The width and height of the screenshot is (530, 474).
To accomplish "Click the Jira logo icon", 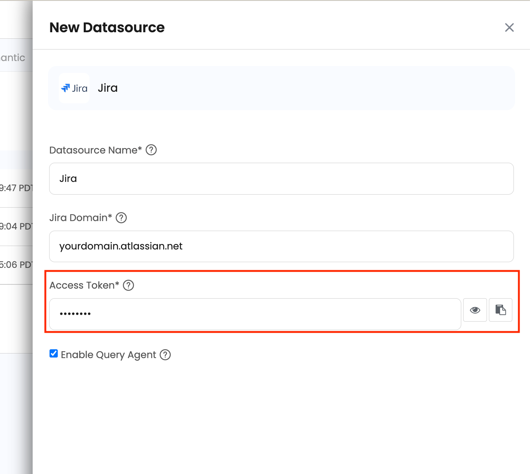I will (74, 88).
